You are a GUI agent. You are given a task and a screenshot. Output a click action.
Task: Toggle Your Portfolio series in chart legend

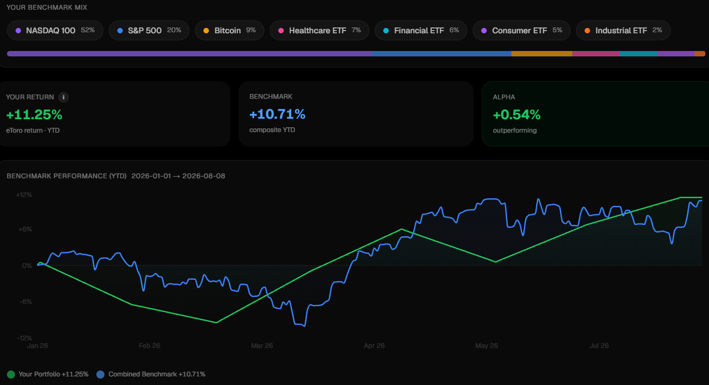coord(48,374)
